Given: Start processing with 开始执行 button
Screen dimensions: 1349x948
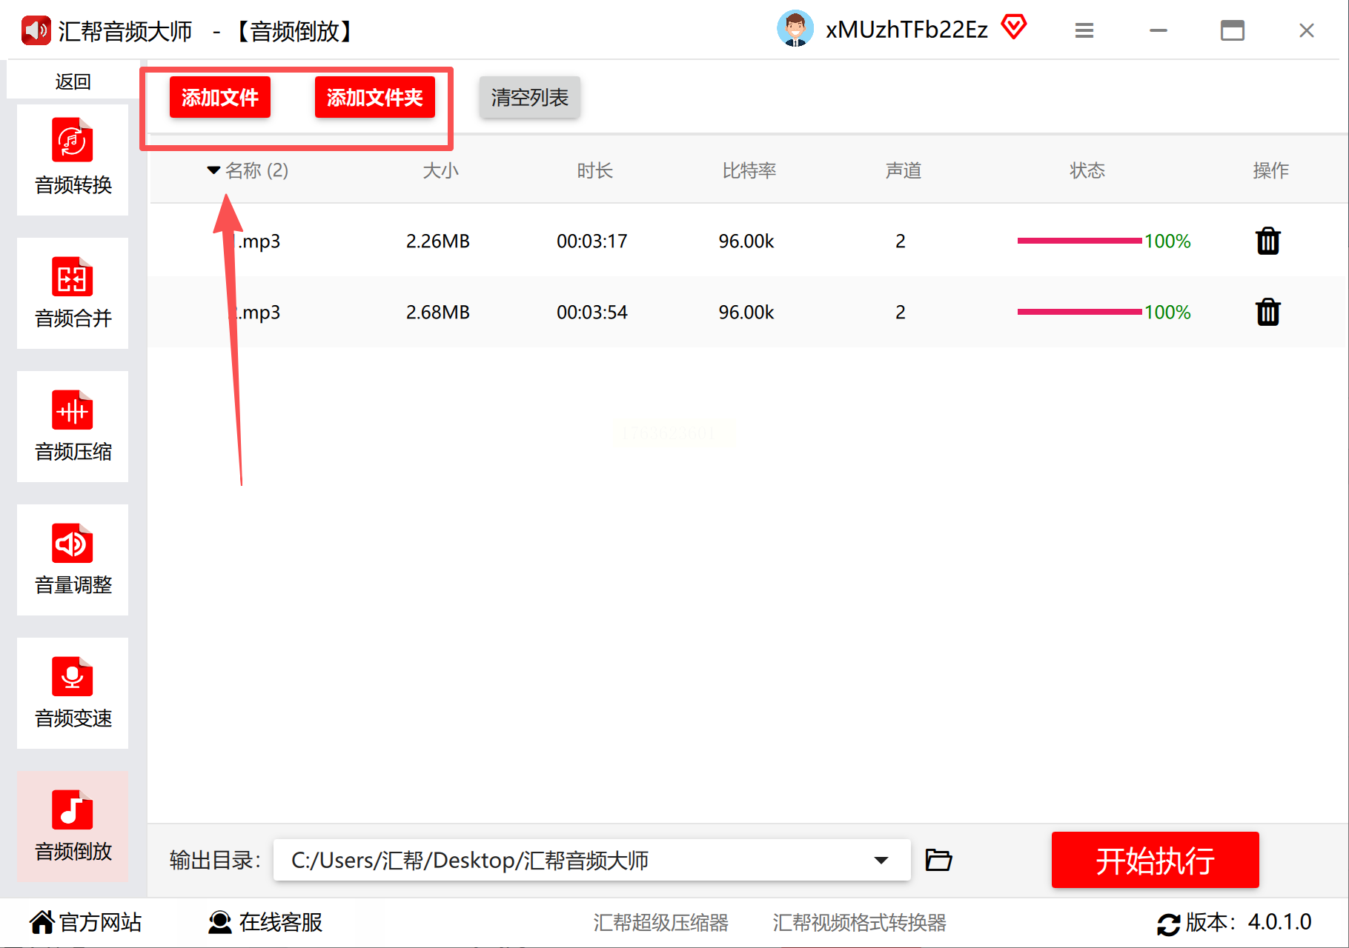Looking at the screenshot, I should coord(1156,860).
